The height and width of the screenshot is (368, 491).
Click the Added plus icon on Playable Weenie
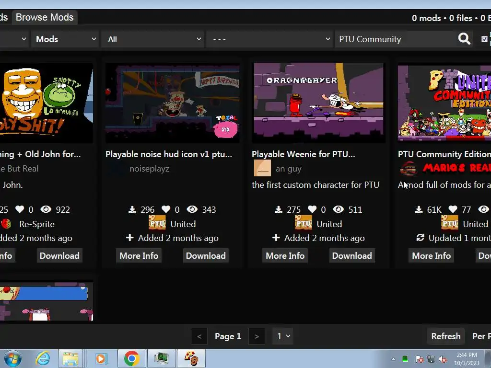276,238
